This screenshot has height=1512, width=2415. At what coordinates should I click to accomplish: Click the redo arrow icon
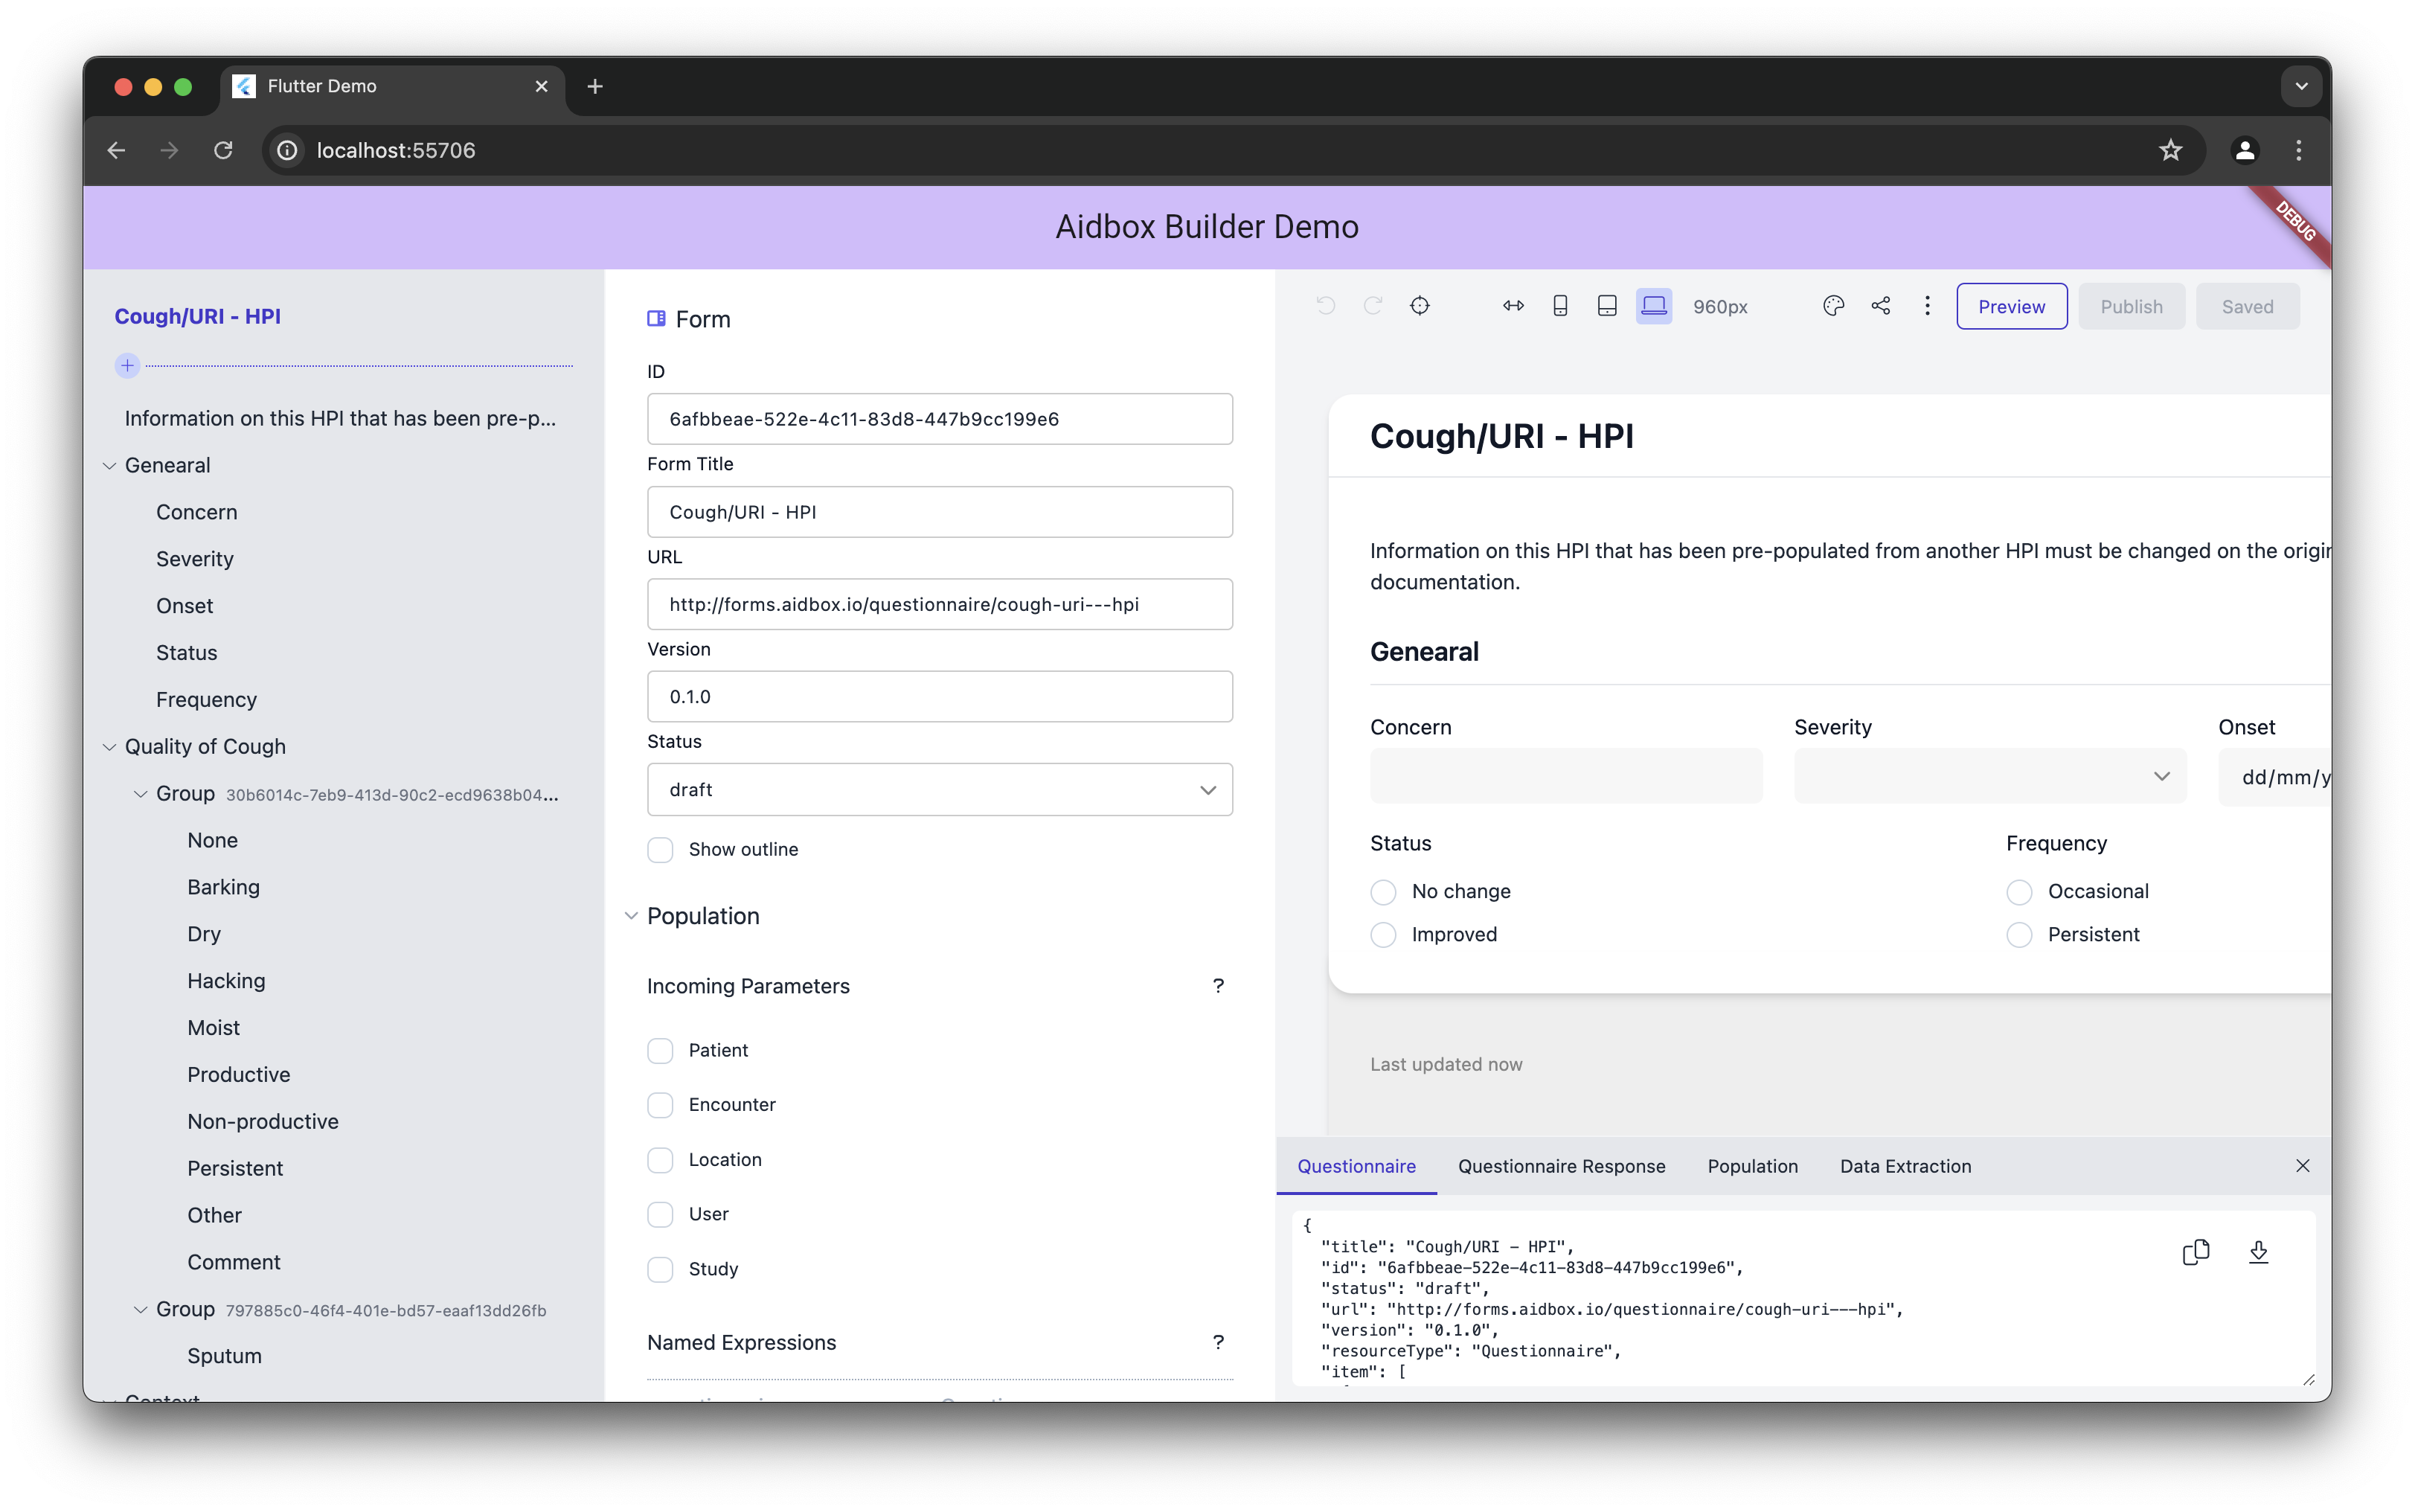point(1372,305)
